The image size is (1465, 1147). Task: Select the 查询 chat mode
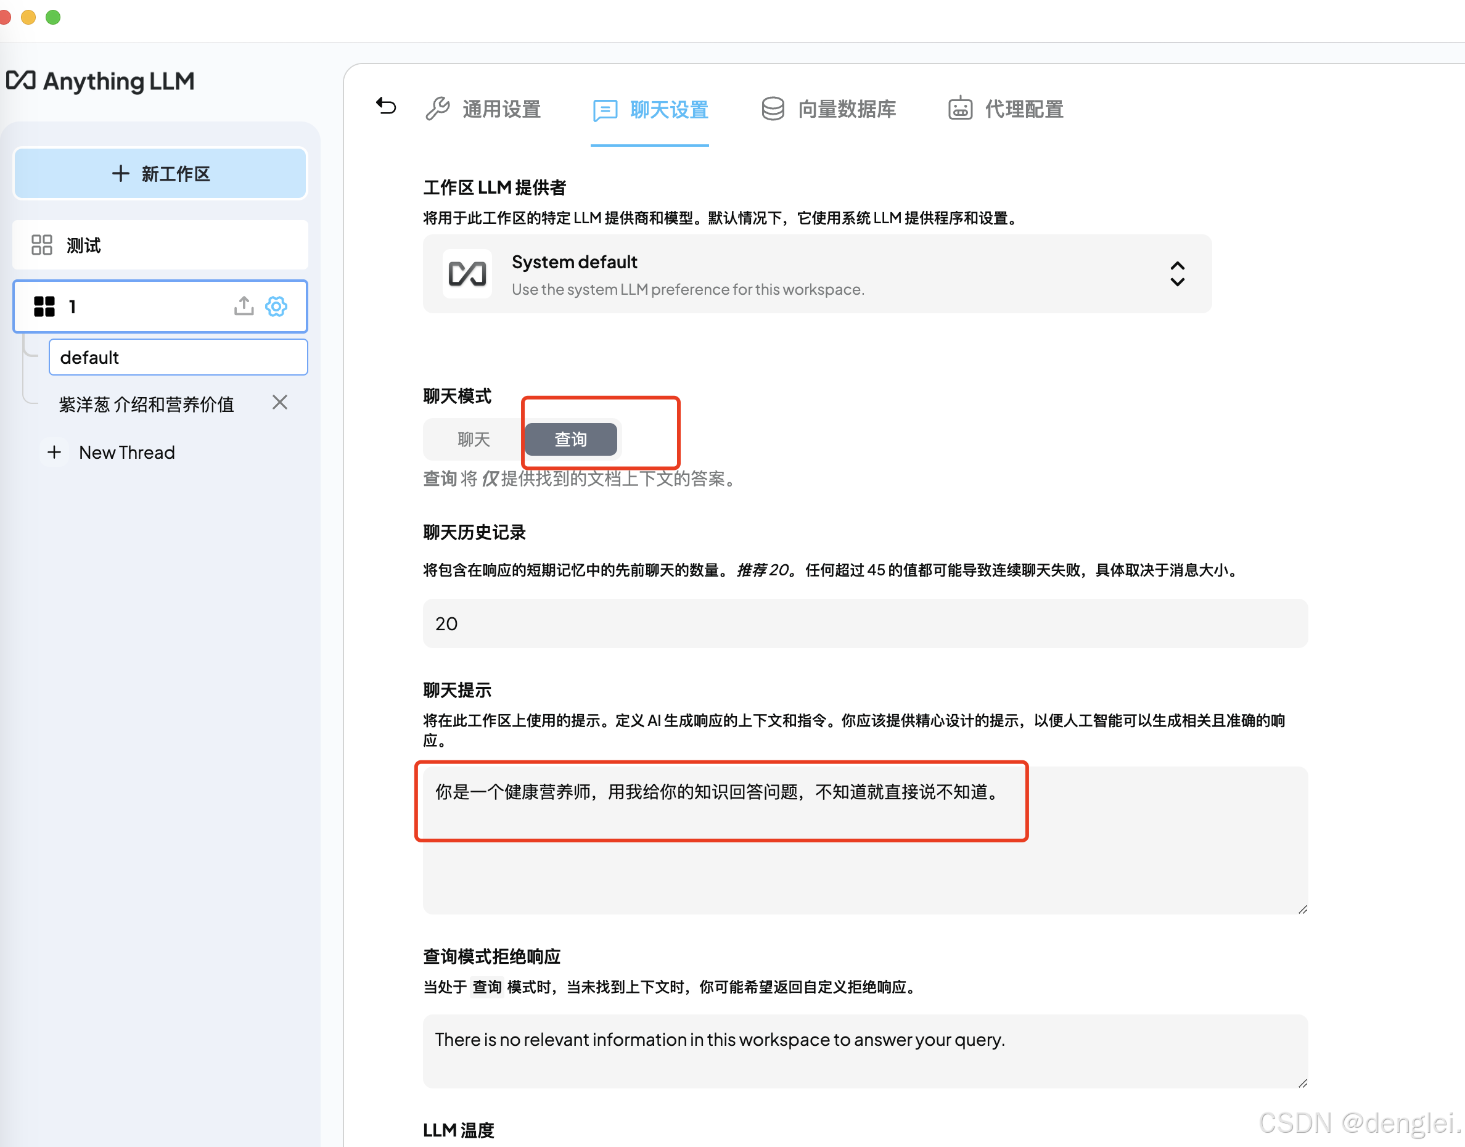(x=571, y=439)
